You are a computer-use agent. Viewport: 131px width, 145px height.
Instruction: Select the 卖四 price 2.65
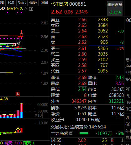click(82, 25)
